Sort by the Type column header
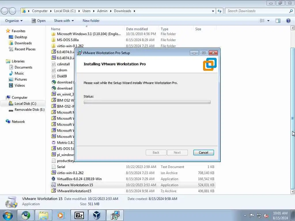The width and height of the screenshot is (295, 221). (164, 29)
